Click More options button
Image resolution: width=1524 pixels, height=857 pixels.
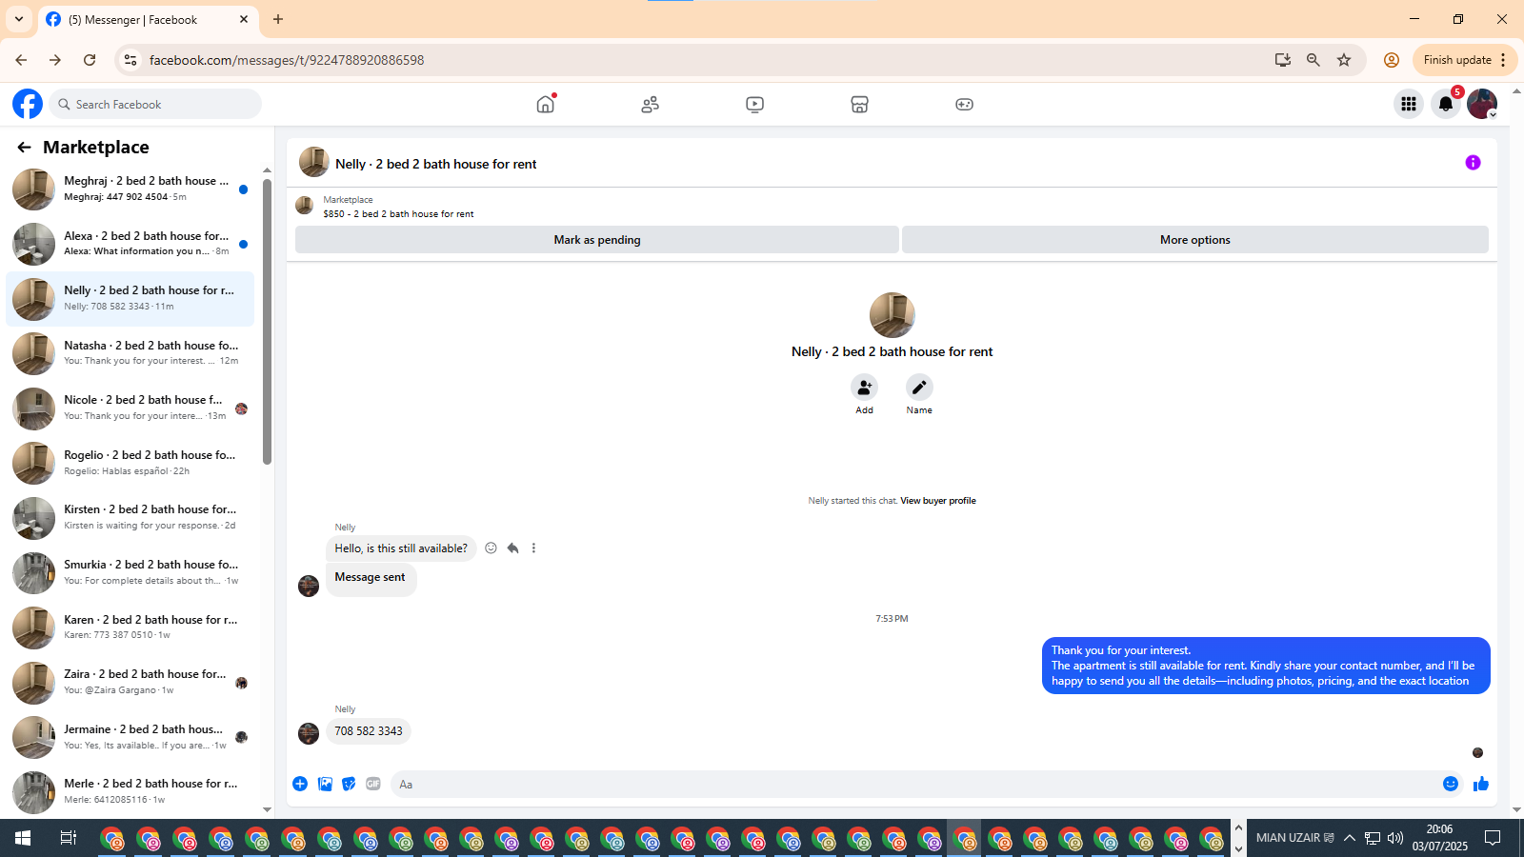[1194, 240]
